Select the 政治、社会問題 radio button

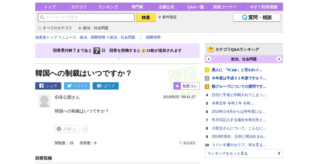[80, 28]
